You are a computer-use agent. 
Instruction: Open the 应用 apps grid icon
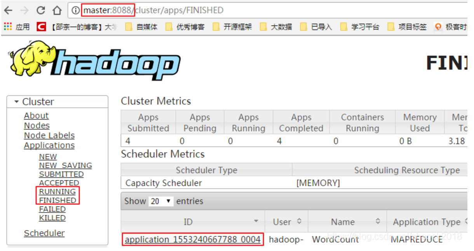(x=8, y=26)
